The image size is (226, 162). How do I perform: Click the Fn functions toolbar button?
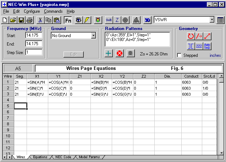pos(68,20)
